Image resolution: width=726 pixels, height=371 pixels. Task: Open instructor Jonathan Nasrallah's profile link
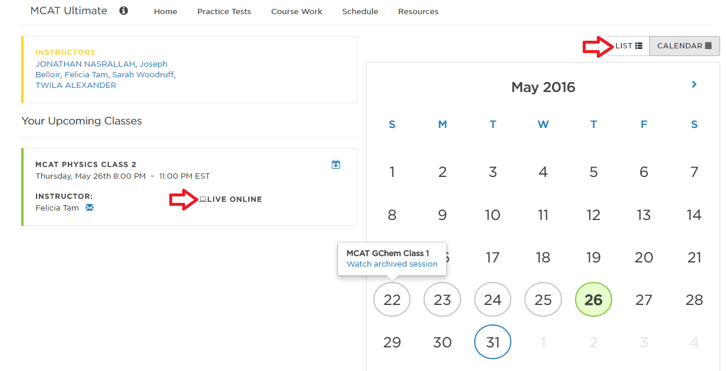tap(86, 64)
